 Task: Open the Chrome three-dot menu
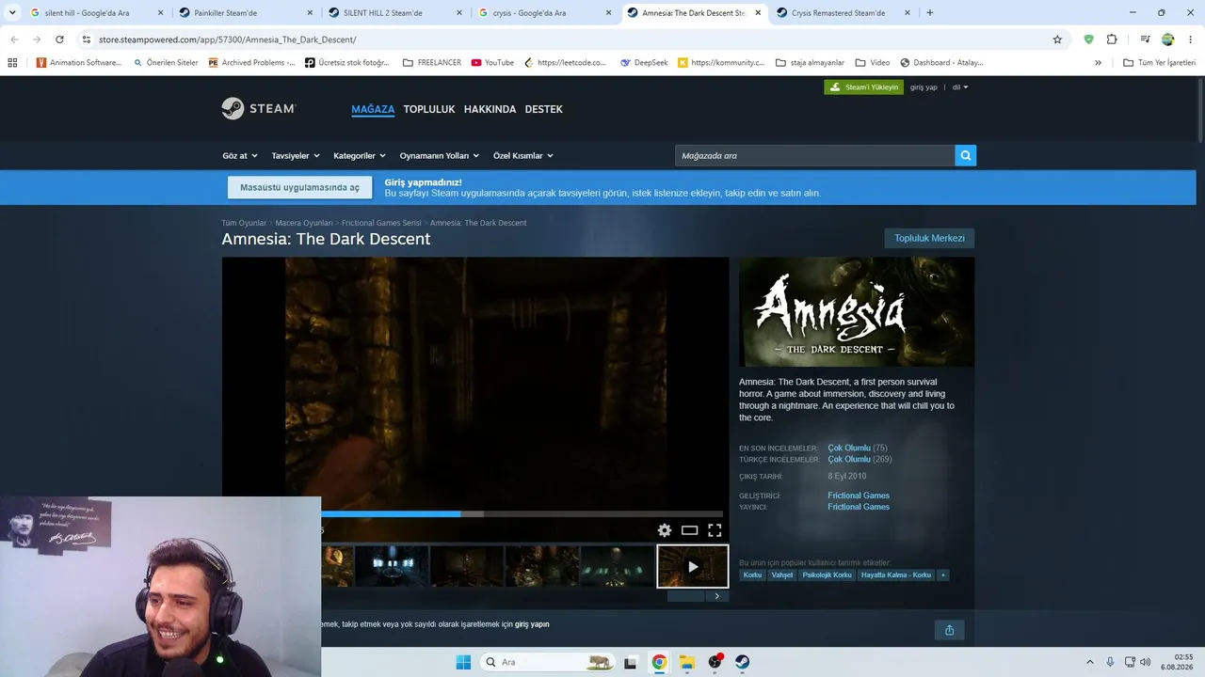(x=1190, y=39)
